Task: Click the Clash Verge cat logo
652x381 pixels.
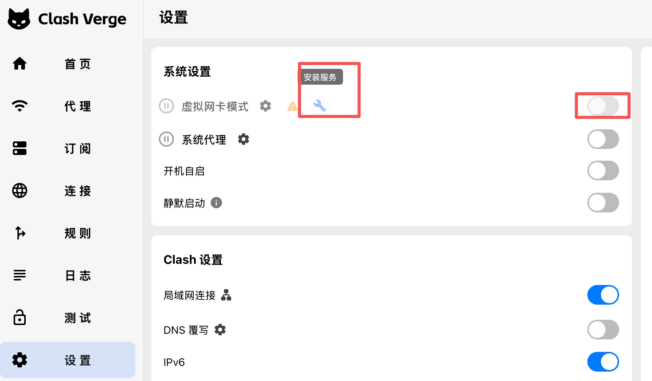Action: click(x=19, y=19)
